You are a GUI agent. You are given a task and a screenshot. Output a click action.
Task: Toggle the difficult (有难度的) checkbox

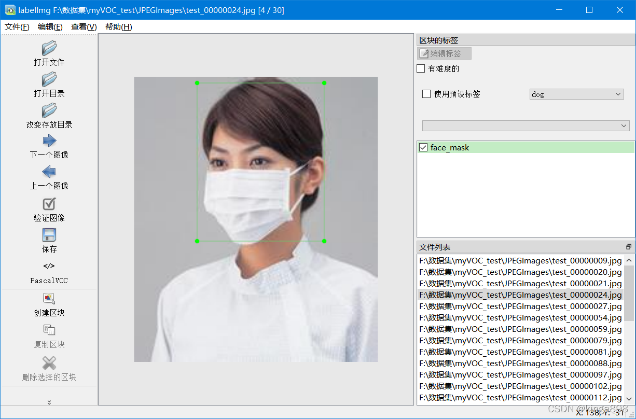click(421, 68)
